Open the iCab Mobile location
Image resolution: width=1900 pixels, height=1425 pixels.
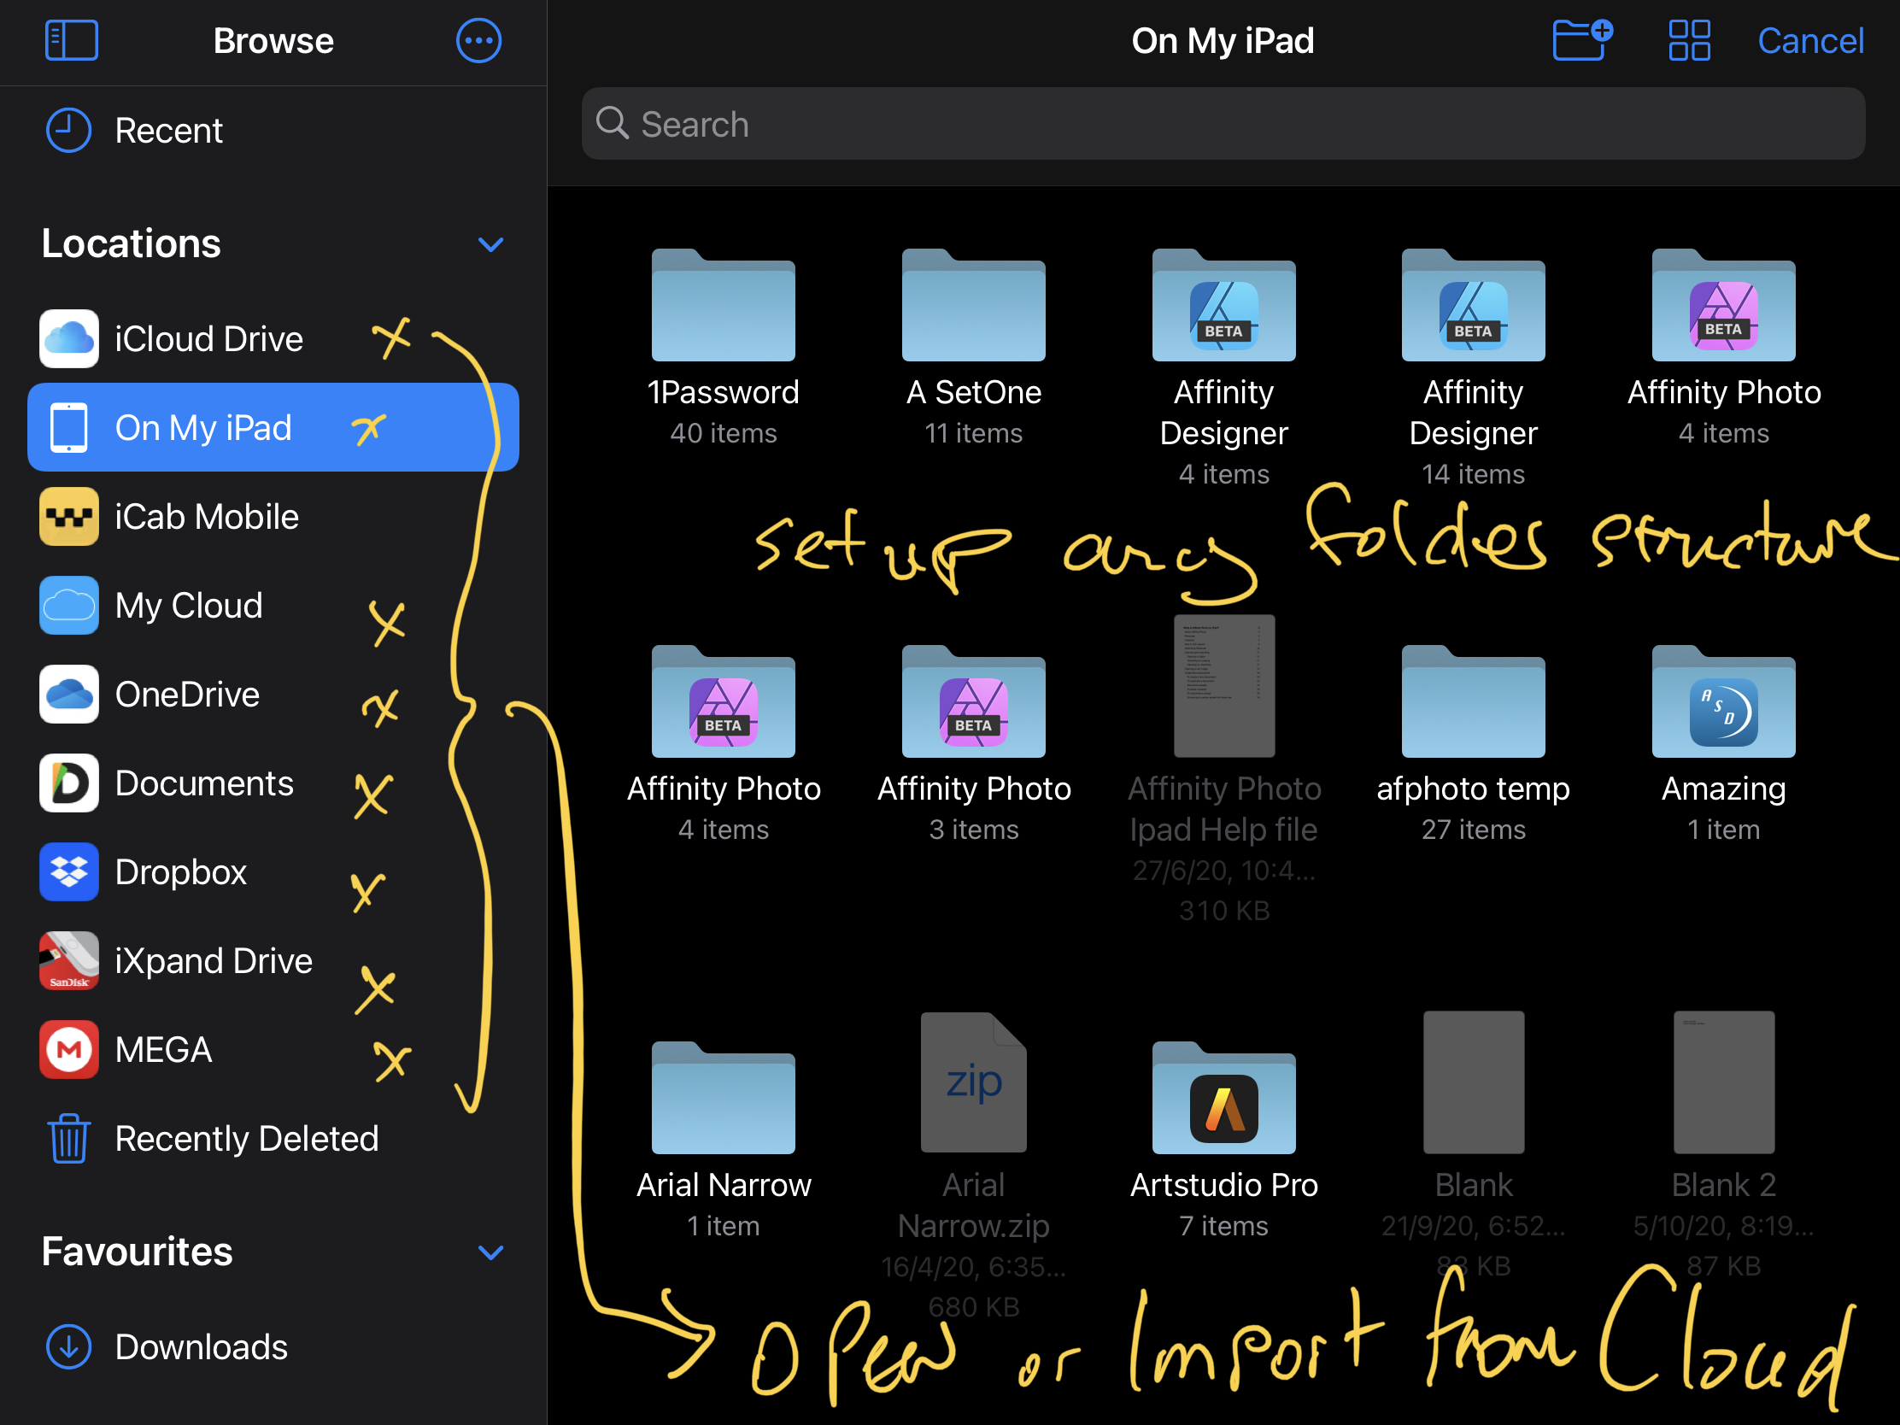(x=273, y=516)
